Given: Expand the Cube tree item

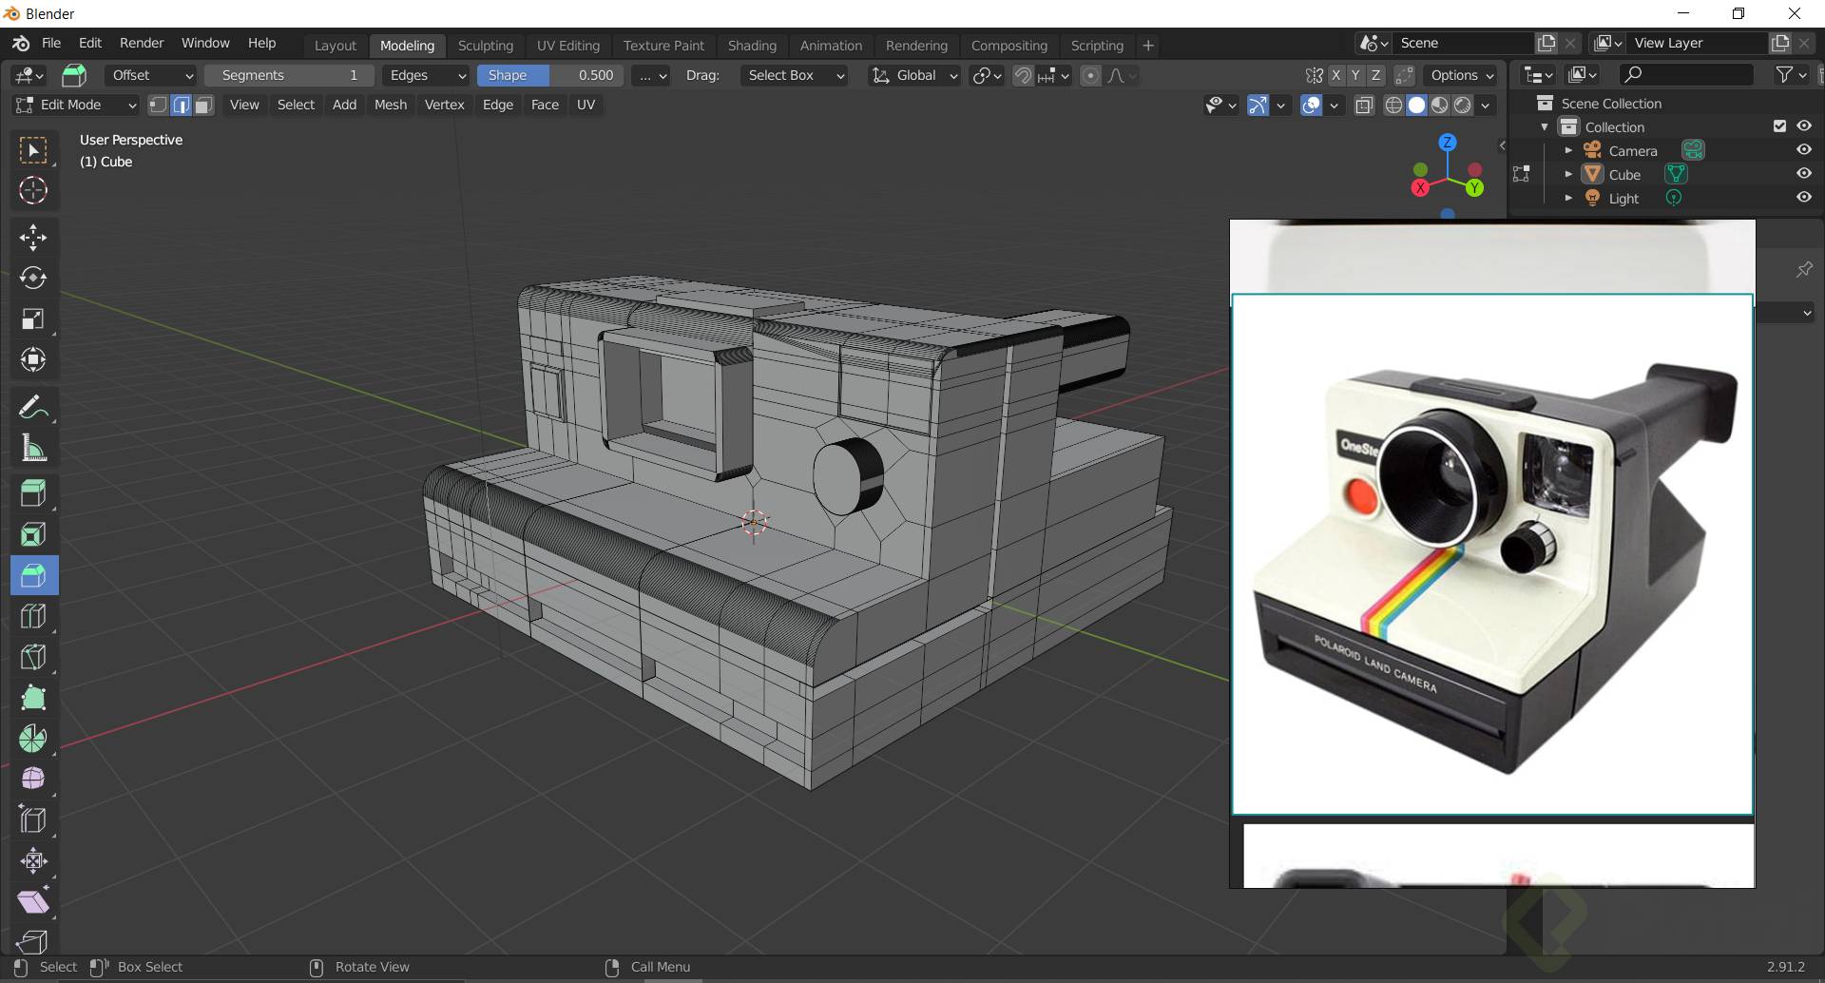Looking at the screenshot, I should click(1568, 174).
